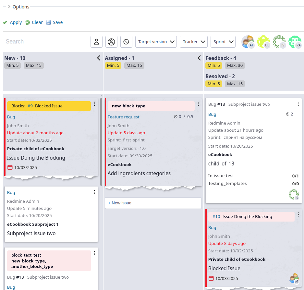Viewport: 304px width, 290px height.
Task: Collapse the New column
Action: click(99, 58)
